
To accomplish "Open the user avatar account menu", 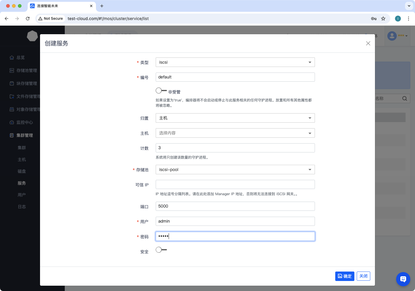I will coord(397,36).
